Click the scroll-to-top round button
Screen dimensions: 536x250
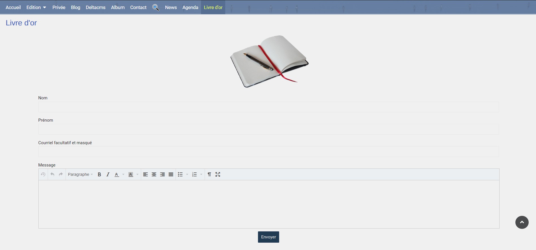[522, 222]
